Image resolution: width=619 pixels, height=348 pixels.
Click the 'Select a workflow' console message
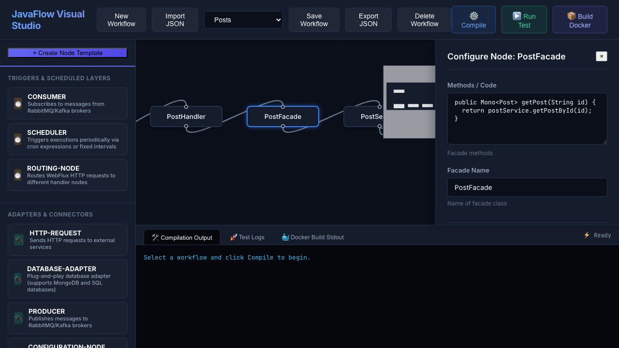tap(227, 258)
